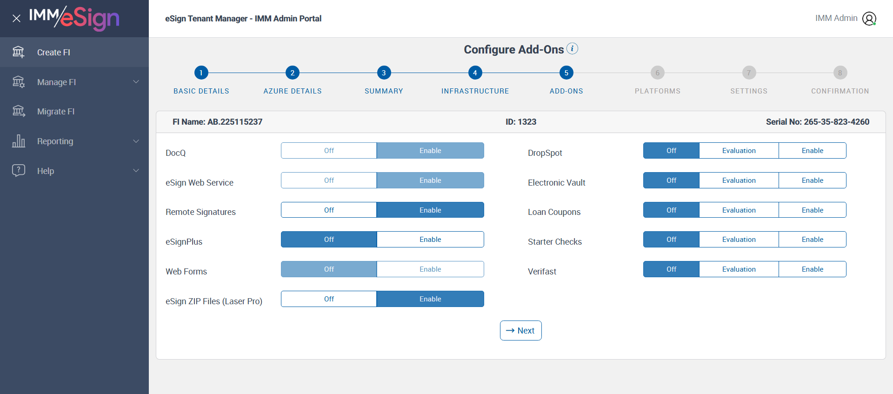Expand the Reporting menu chevron
Viewport: 893px width, 394px height.
tap(136, 141)
